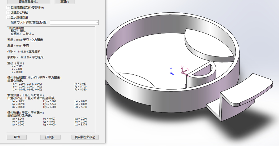This screenshot has width=279, height=146.
Task: Click the 重算 recalculate button
Action: pos(64,2)
